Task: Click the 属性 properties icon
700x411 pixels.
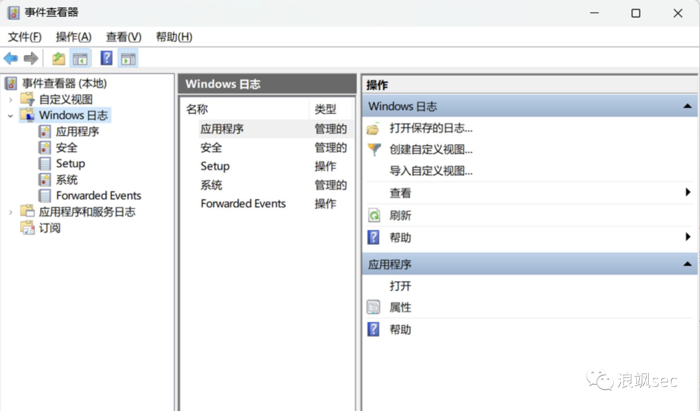Action: (x=373, y=307)
